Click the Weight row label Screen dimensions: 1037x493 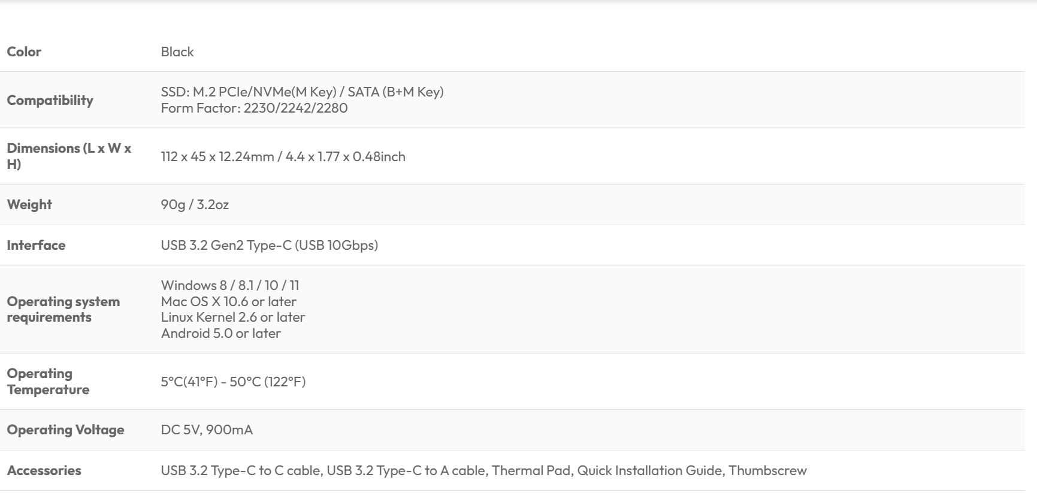click(x=29, y=204)
